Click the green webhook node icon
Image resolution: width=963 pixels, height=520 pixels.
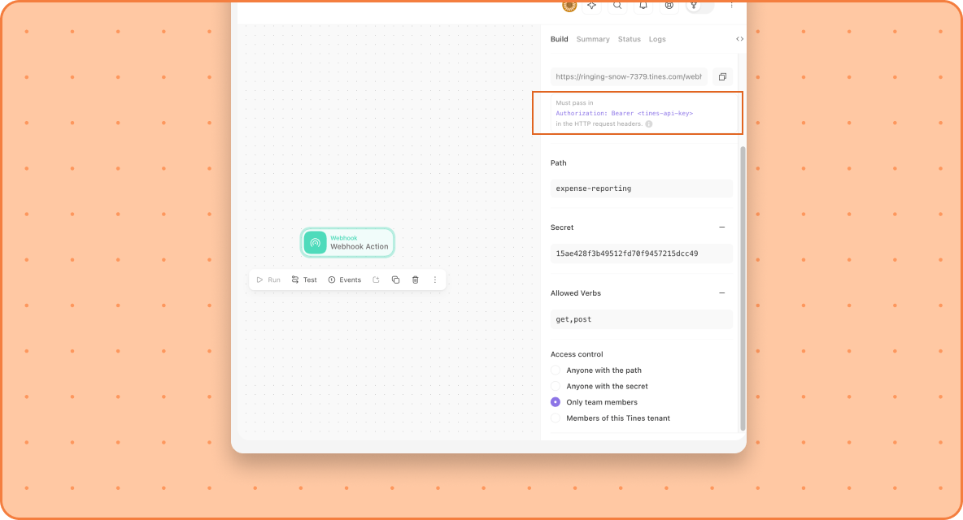pos(315,242)
